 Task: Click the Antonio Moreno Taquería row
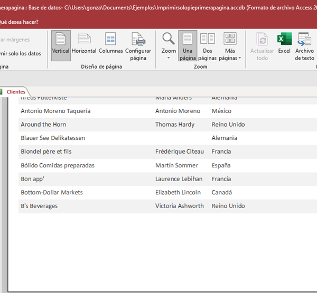[55, 111]
